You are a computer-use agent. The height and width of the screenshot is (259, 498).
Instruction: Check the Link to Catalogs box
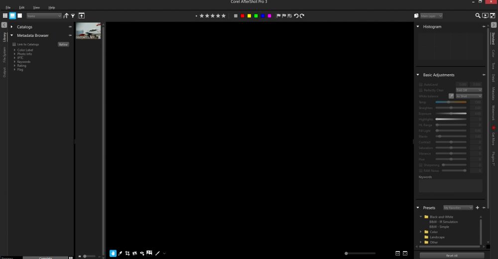coord(14,44)
